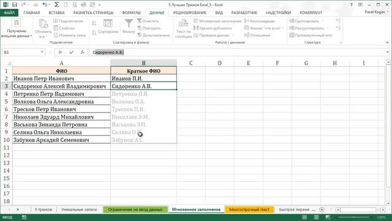Screen dimensions: 392x221
Task: Click zoom slider in status bar
Action: (x=353, y=217)
